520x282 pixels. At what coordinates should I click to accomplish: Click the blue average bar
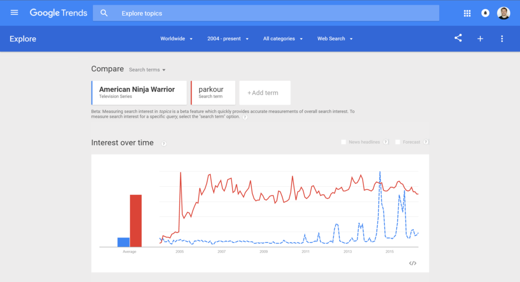point(123,242)
